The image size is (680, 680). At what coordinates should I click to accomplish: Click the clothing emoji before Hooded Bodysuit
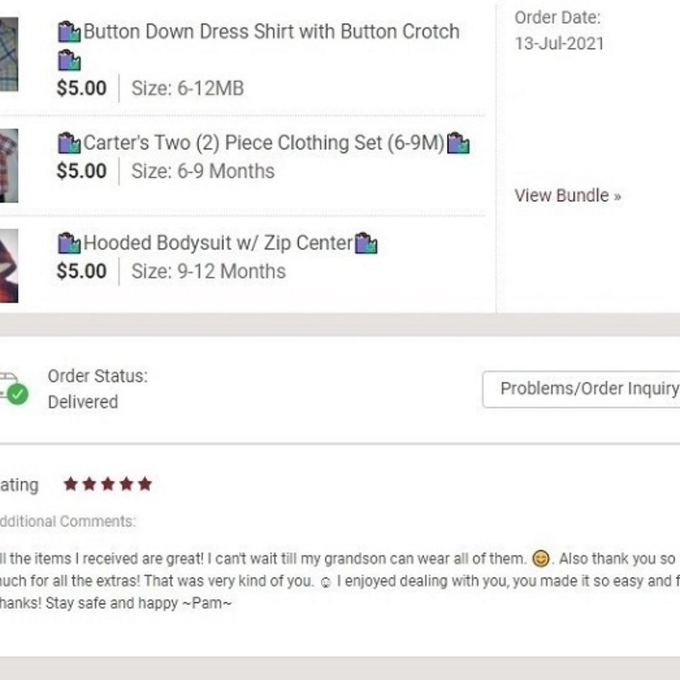point(69,243)
